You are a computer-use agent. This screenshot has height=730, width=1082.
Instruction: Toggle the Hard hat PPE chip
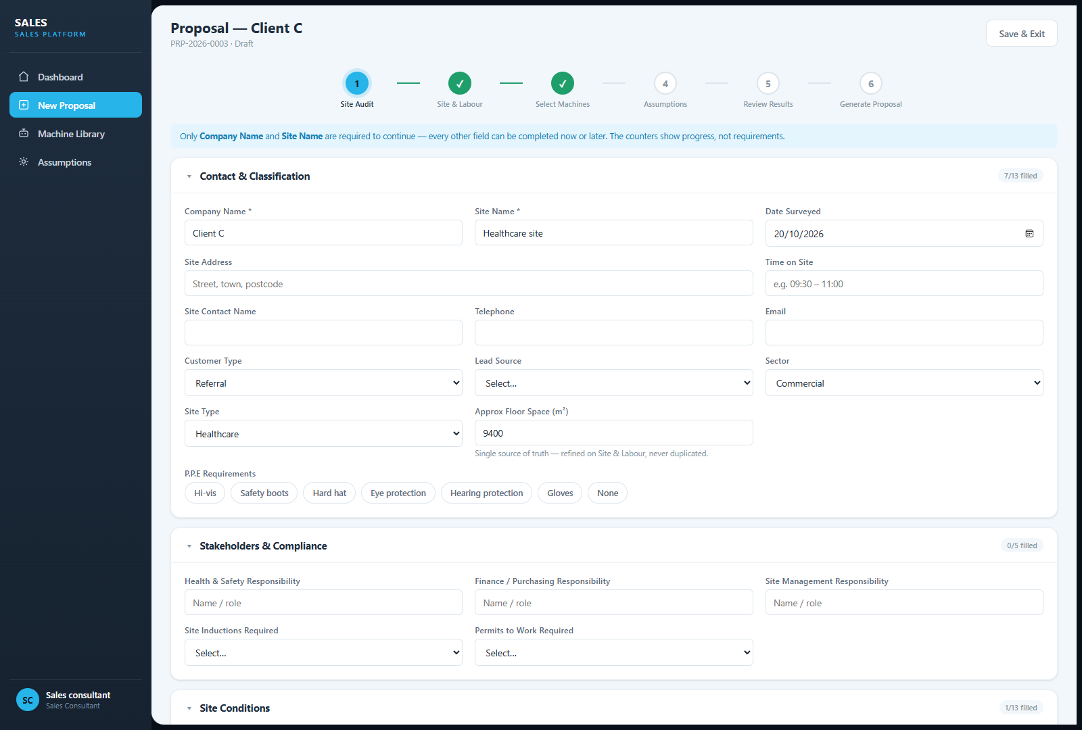click(329, 493)
